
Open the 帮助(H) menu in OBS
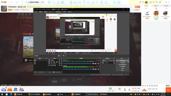click(x=70, y=12)
